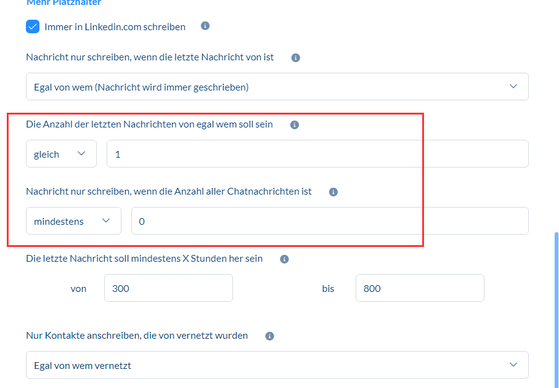
Task: Open the mindestens comparison dropdown
Action: tap(73, 221)
